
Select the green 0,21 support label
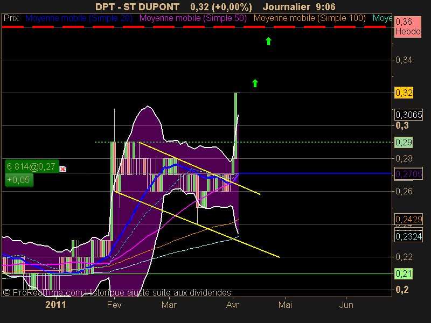pos(404,273)
